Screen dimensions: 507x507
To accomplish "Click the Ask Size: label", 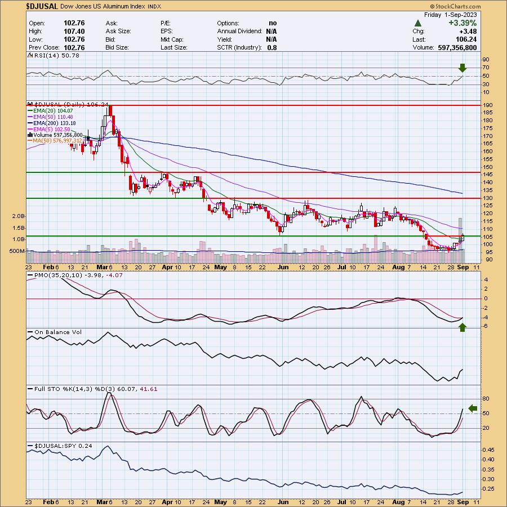I will click(118, 32).
